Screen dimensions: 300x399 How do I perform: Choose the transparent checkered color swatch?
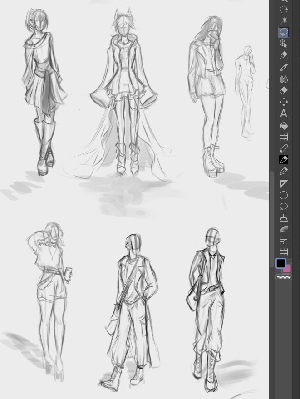point(284,277)
